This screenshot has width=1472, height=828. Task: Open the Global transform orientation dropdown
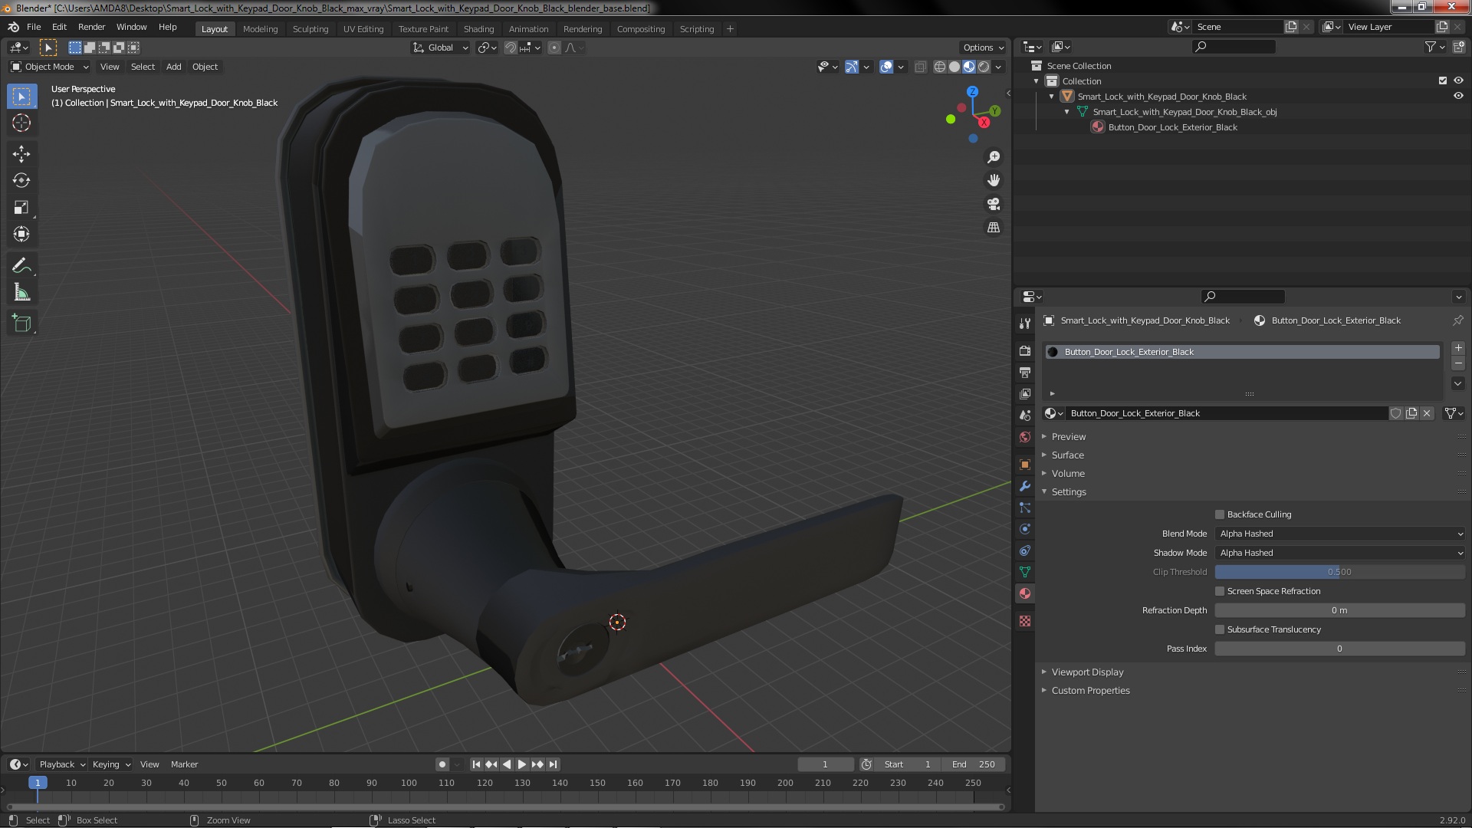tap(440, 48)
